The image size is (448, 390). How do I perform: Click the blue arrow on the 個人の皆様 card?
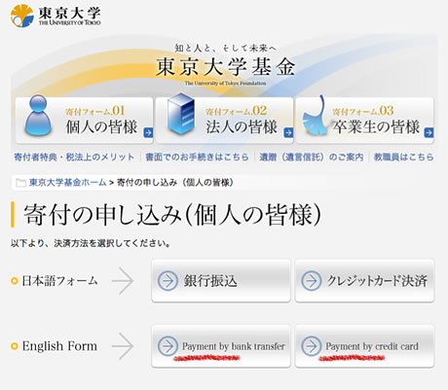click(x=148, y=132)
